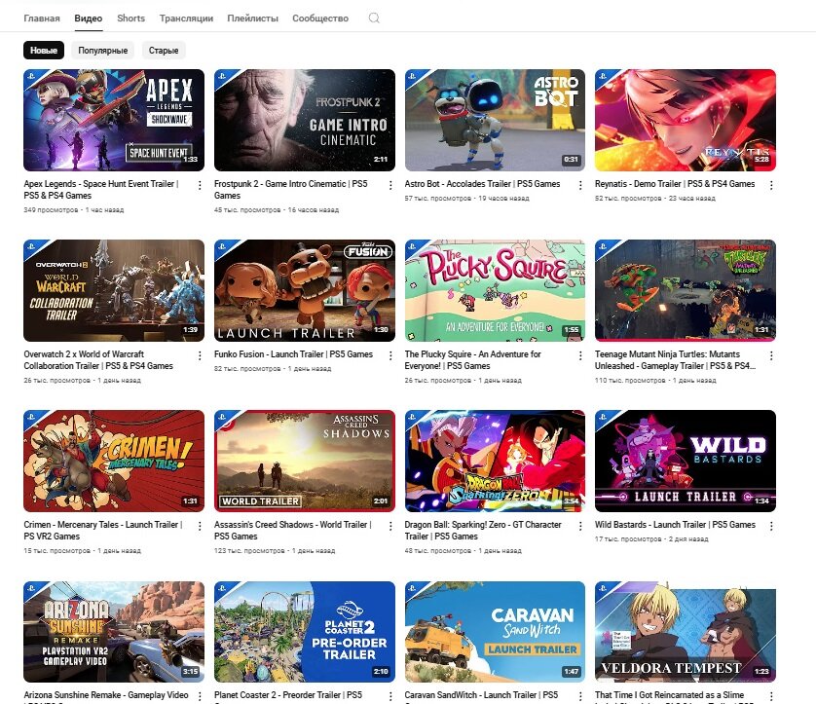
Task: Sort videos by Старые filter chip
Action: coord(164,51)
